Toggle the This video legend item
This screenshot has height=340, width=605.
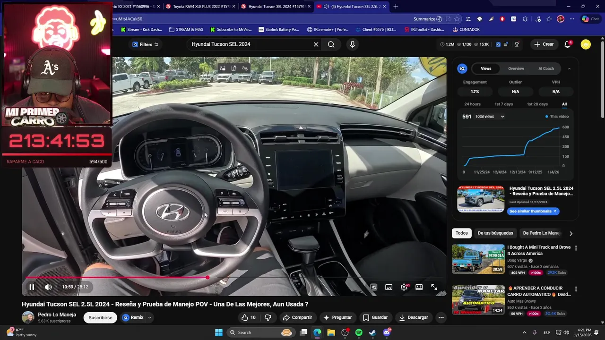click(x=557, y=117)
